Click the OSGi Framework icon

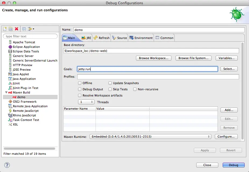pos(10,102)
